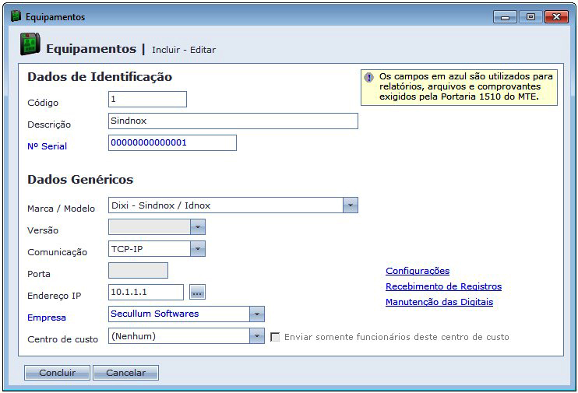The image size is (578, 393).
Task: Click the Nº Serial blue label
Action: tap(48, 146)
